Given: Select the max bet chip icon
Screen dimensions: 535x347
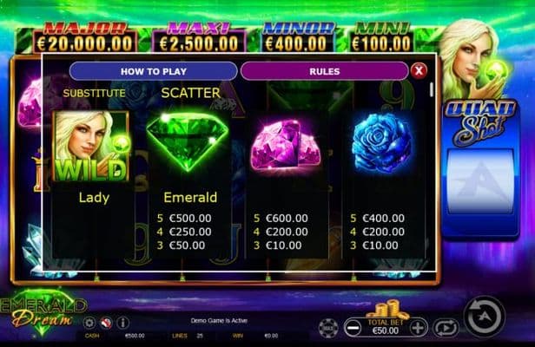Looking at the screenshot, I should 328,328.
